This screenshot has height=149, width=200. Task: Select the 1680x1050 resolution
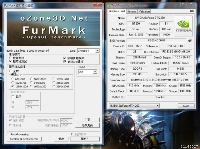pyautogui.click(x=31, y=79)
